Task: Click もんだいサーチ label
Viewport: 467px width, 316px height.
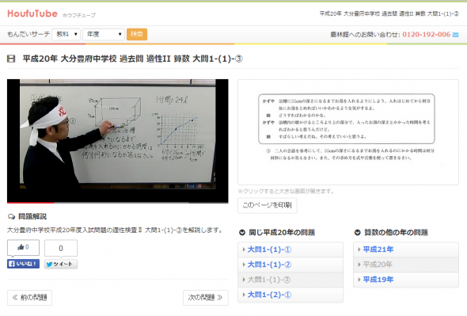Action: (x=28, y=34)
